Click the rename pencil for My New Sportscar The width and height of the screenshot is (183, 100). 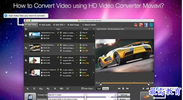(x=58, y=45)
